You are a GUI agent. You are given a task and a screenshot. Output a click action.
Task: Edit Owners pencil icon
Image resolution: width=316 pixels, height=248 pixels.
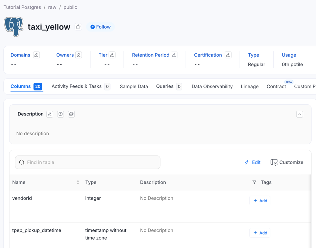(79, 55)
